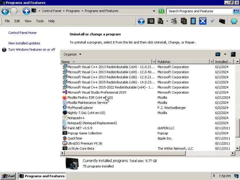The height and width of the screenshot is (180, 240).
Task: Open the address bar history dropdown
Action: pyautogui.click(x=154, y=11)
